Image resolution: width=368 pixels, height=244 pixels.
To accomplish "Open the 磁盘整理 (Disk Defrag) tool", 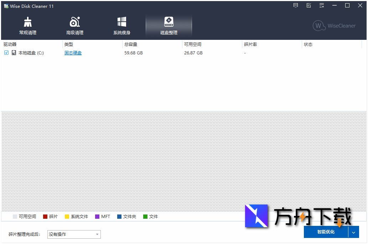I will 169,25.
